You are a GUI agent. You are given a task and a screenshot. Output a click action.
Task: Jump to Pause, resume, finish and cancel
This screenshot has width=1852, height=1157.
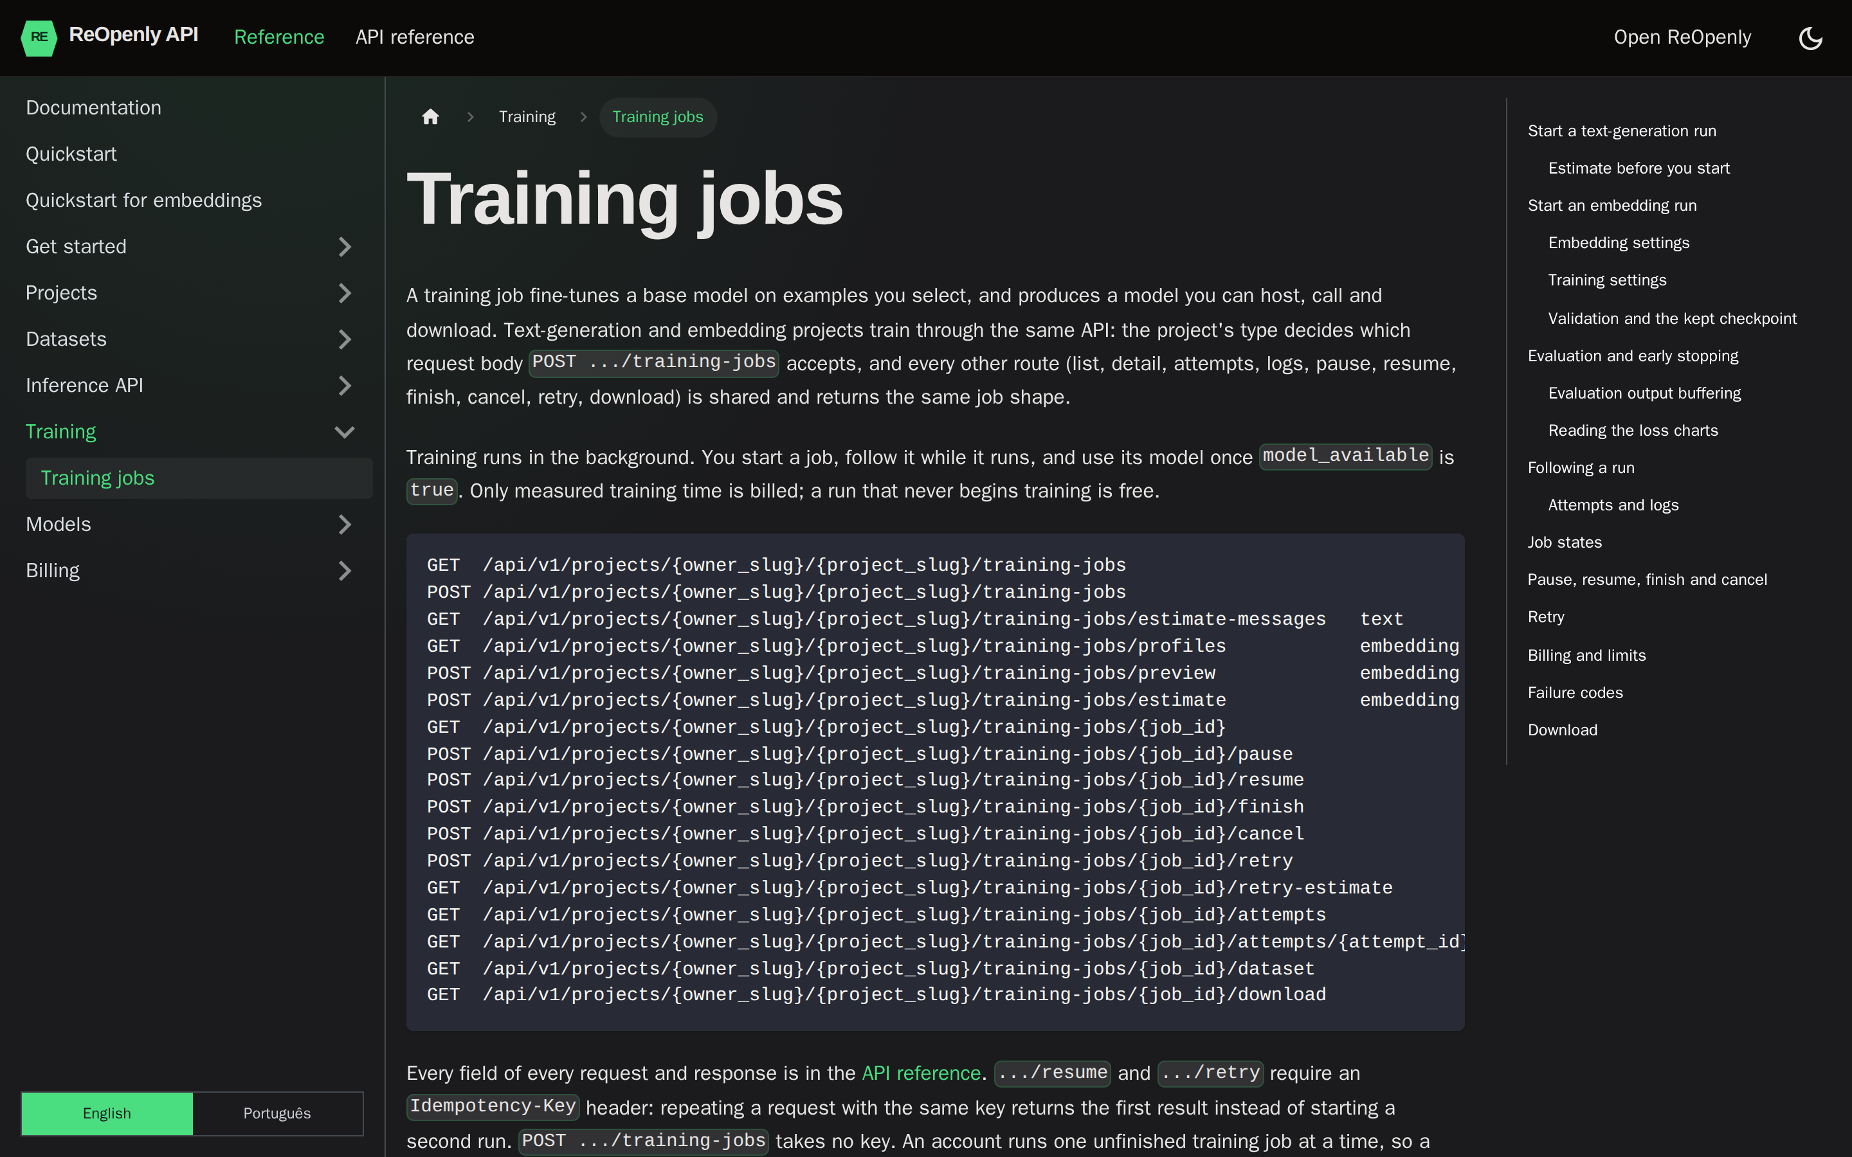point(1647,580)
